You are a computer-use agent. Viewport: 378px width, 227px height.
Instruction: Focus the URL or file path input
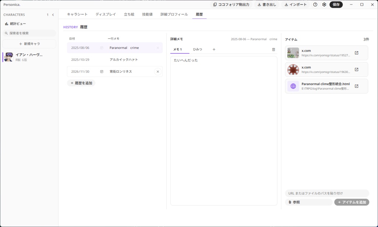(327, 193)
